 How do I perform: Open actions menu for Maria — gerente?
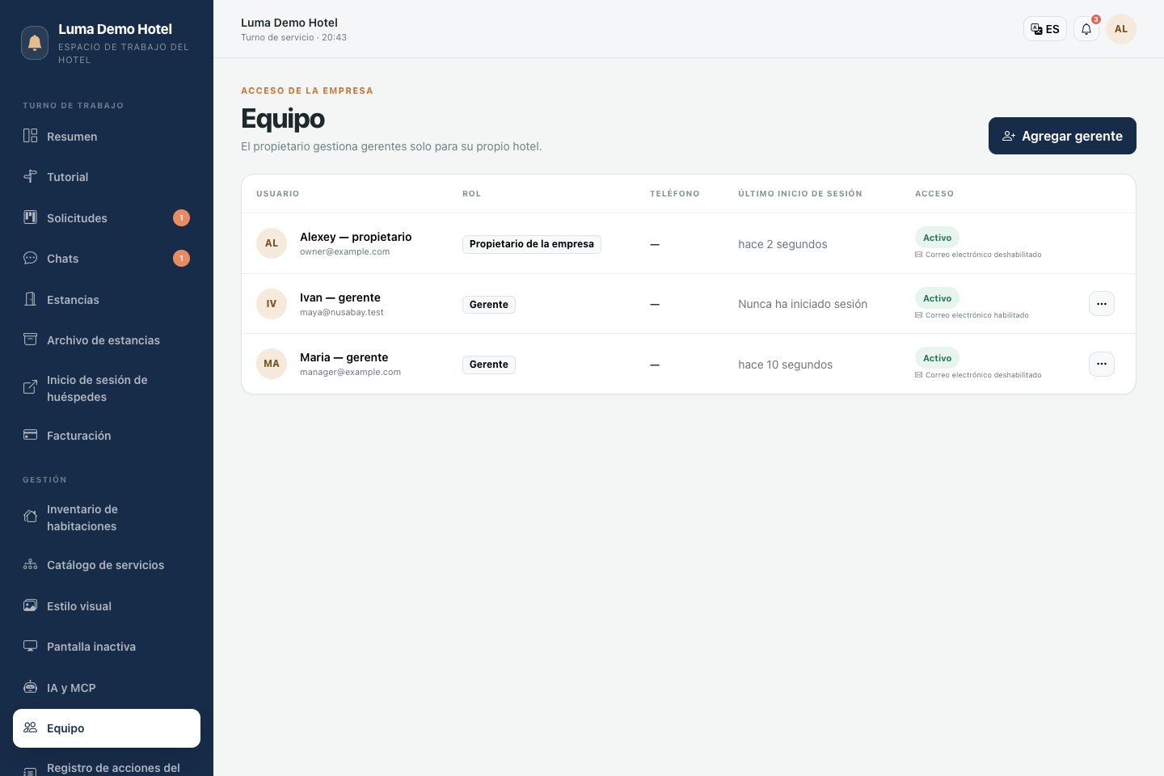1102,364
